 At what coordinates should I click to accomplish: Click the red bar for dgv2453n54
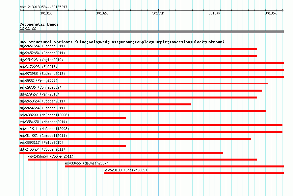click(x=105, y=104)
